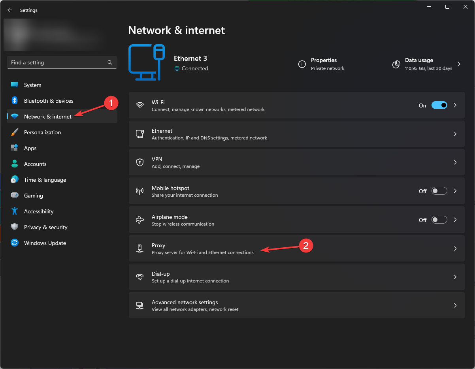Enable the Mobile hotspot toggle
This screenshot has width=475, height=369.
tap(439, 191)
